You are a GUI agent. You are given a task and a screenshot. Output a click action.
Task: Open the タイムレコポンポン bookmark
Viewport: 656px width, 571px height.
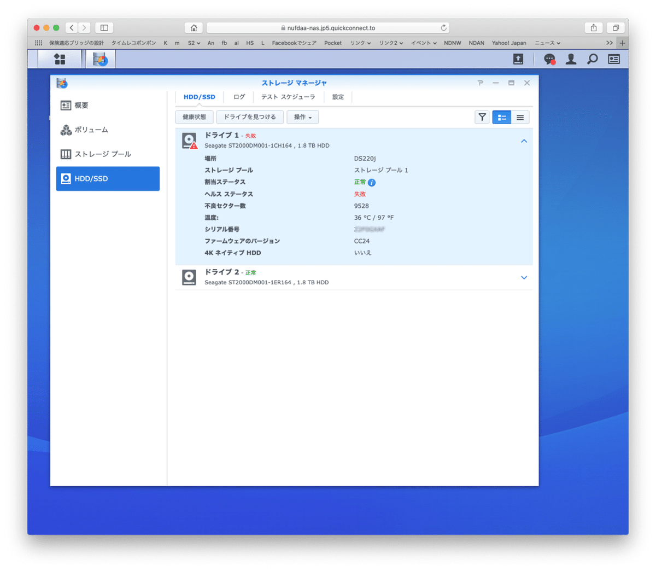click(x=134, y=43)
